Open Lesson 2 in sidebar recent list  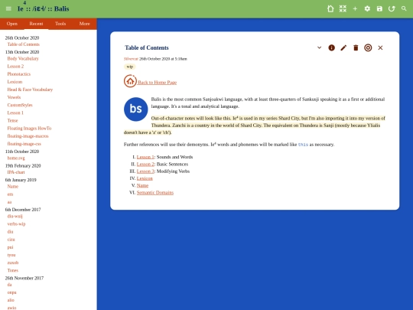[15, 67]
